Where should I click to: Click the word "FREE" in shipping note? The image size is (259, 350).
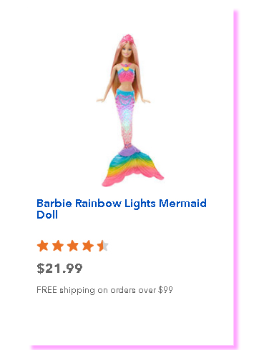[47, 290]
